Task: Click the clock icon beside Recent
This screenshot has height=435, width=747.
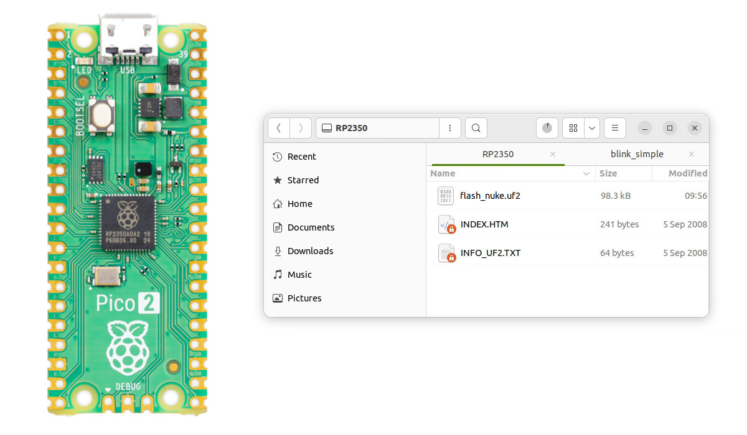Action: click(x=278, y=157)
